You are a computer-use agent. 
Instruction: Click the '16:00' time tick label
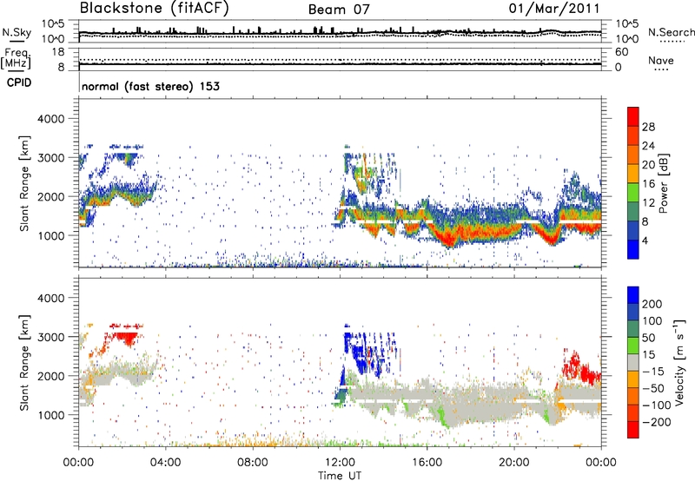coord(427,463)
